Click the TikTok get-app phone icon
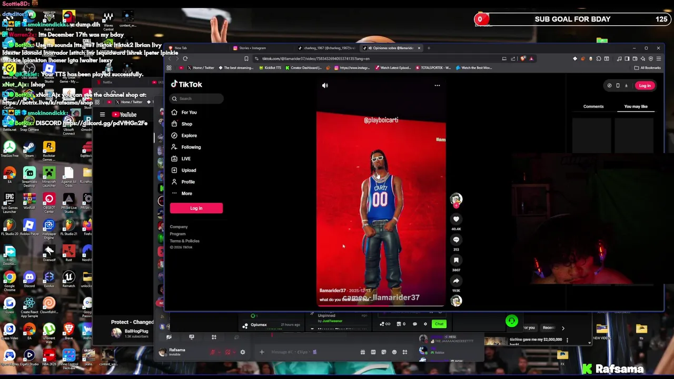674x379 pixels. 618,85
